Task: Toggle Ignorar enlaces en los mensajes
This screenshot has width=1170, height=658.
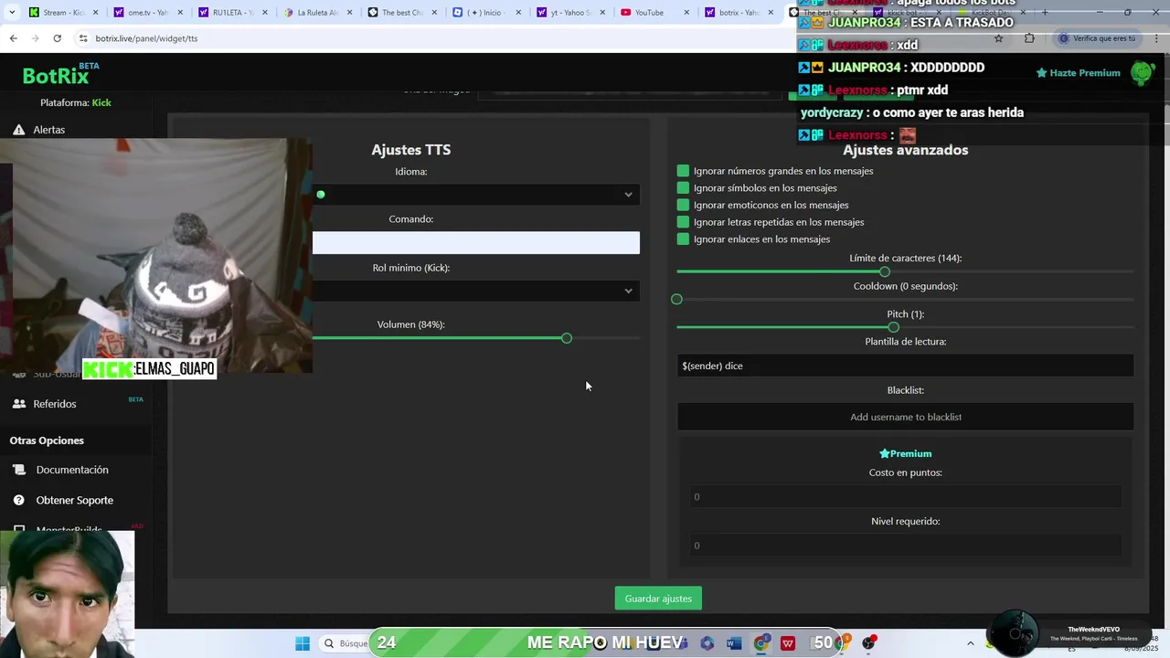Action: coord(683,239)
